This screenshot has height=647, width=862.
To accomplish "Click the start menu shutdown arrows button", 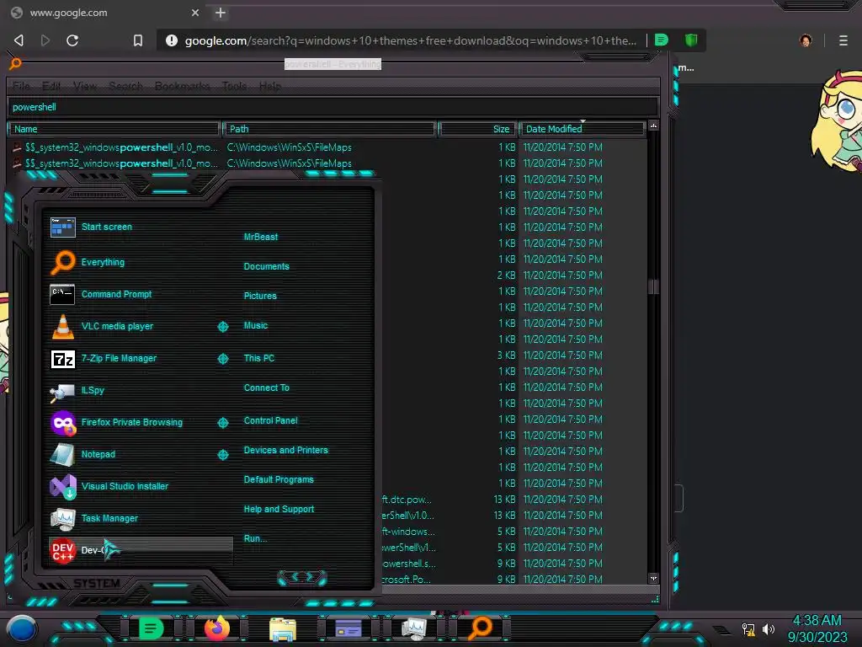I will pos(302,577).
